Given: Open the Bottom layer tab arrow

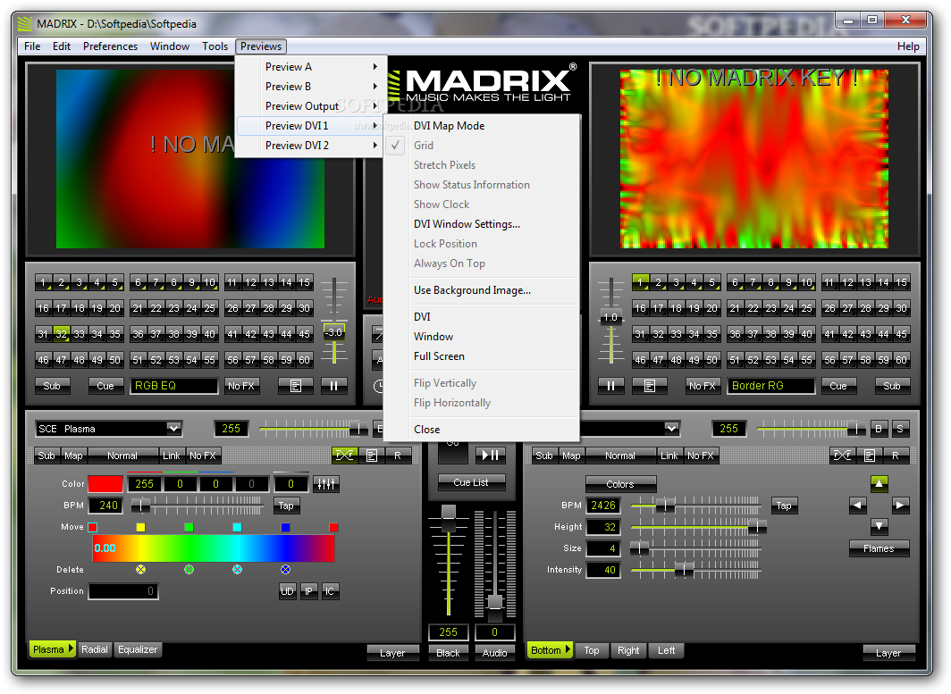Looking at the screenshot, I should (568, 649).
